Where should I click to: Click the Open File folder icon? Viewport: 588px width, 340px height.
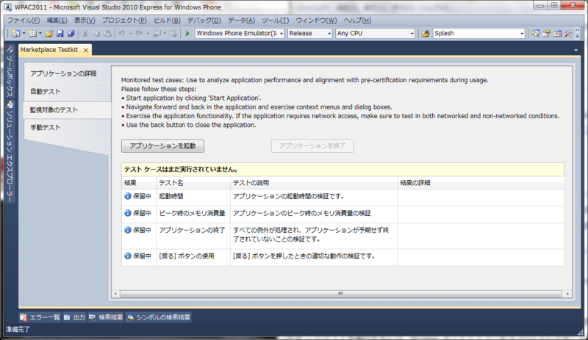(49, 33)
